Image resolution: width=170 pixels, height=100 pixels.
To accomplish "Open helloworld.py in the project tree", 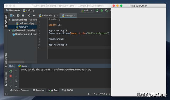I will click(x=25, y=23).
